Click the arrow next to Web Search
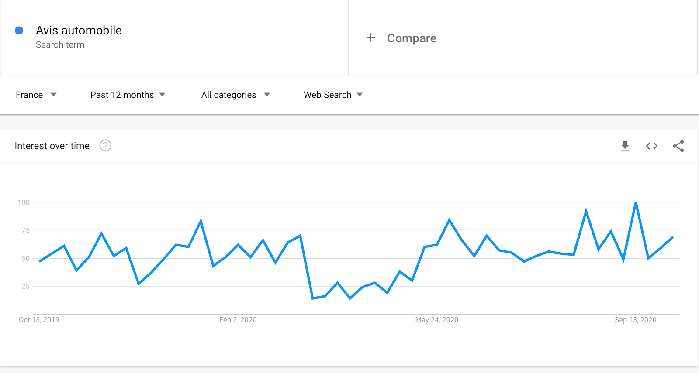The image size is (699, 373). pos(360,95)
